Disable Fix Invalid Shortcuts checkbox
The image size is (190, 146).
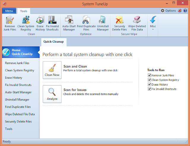click(149, 89)
